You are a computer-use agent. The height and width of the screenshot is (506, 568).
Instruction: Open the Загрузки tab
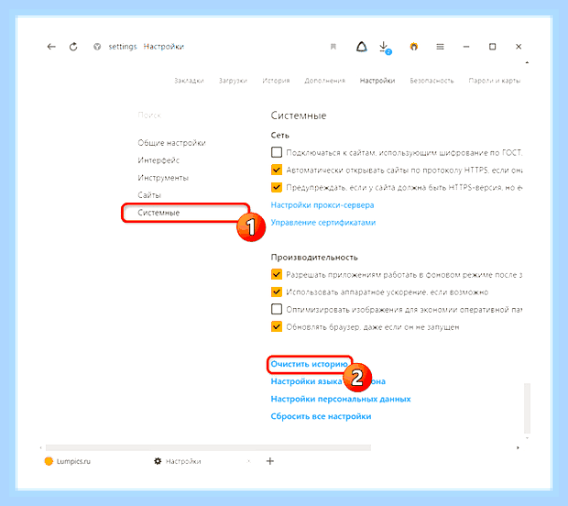[x=233, y=81]
